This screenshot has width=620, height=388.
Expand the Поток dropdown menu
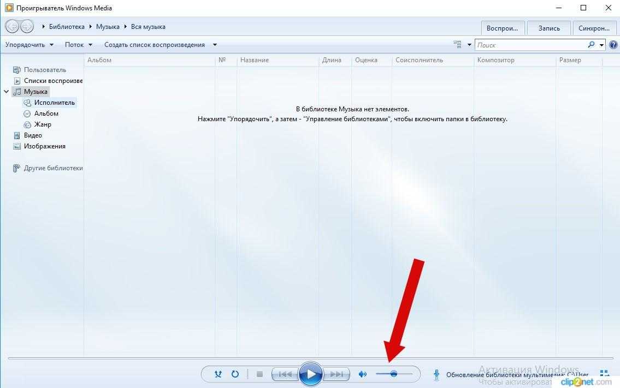79,45
